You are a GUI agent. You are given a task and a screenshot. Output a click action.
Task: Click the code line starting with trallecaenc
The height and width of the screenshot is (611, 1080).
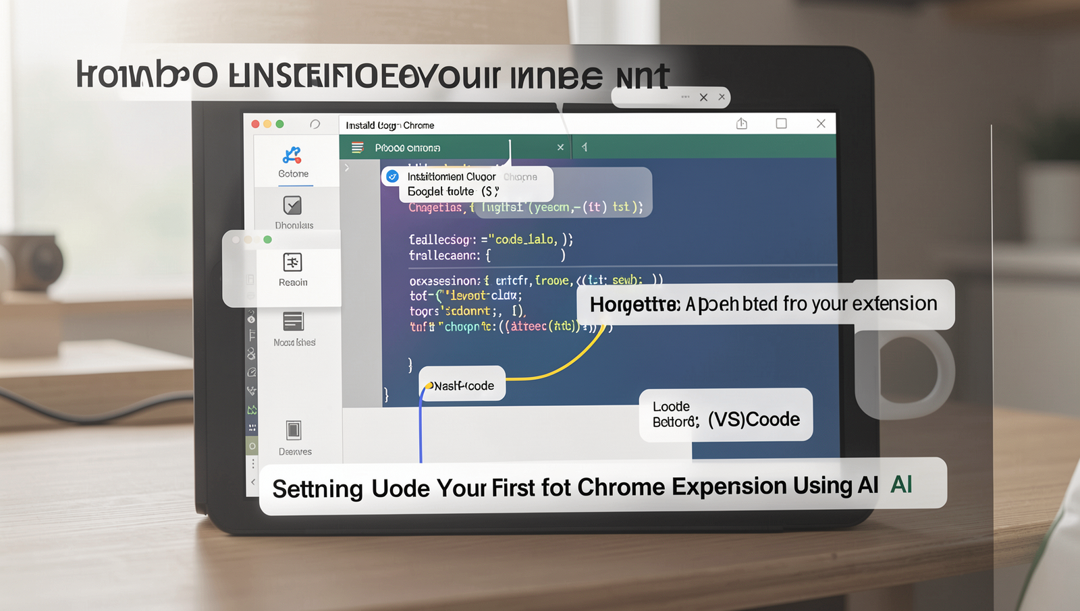[487, 256]
